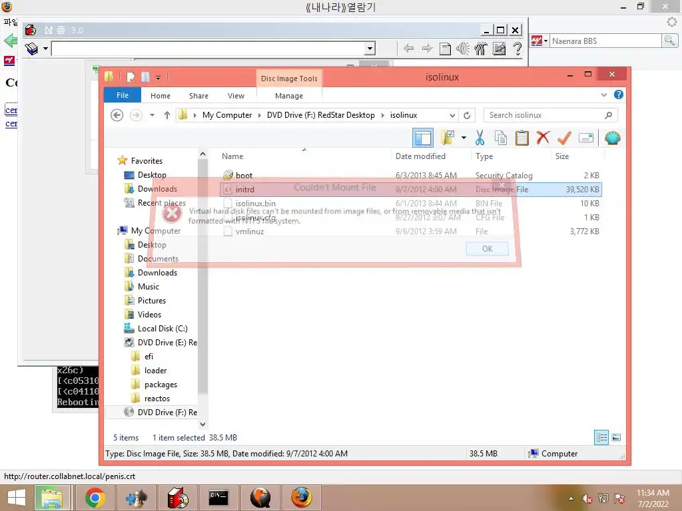This screenshot has width=682, height=511.
Task: Click the Up one level arrow
Action: [x=167, y=115]
